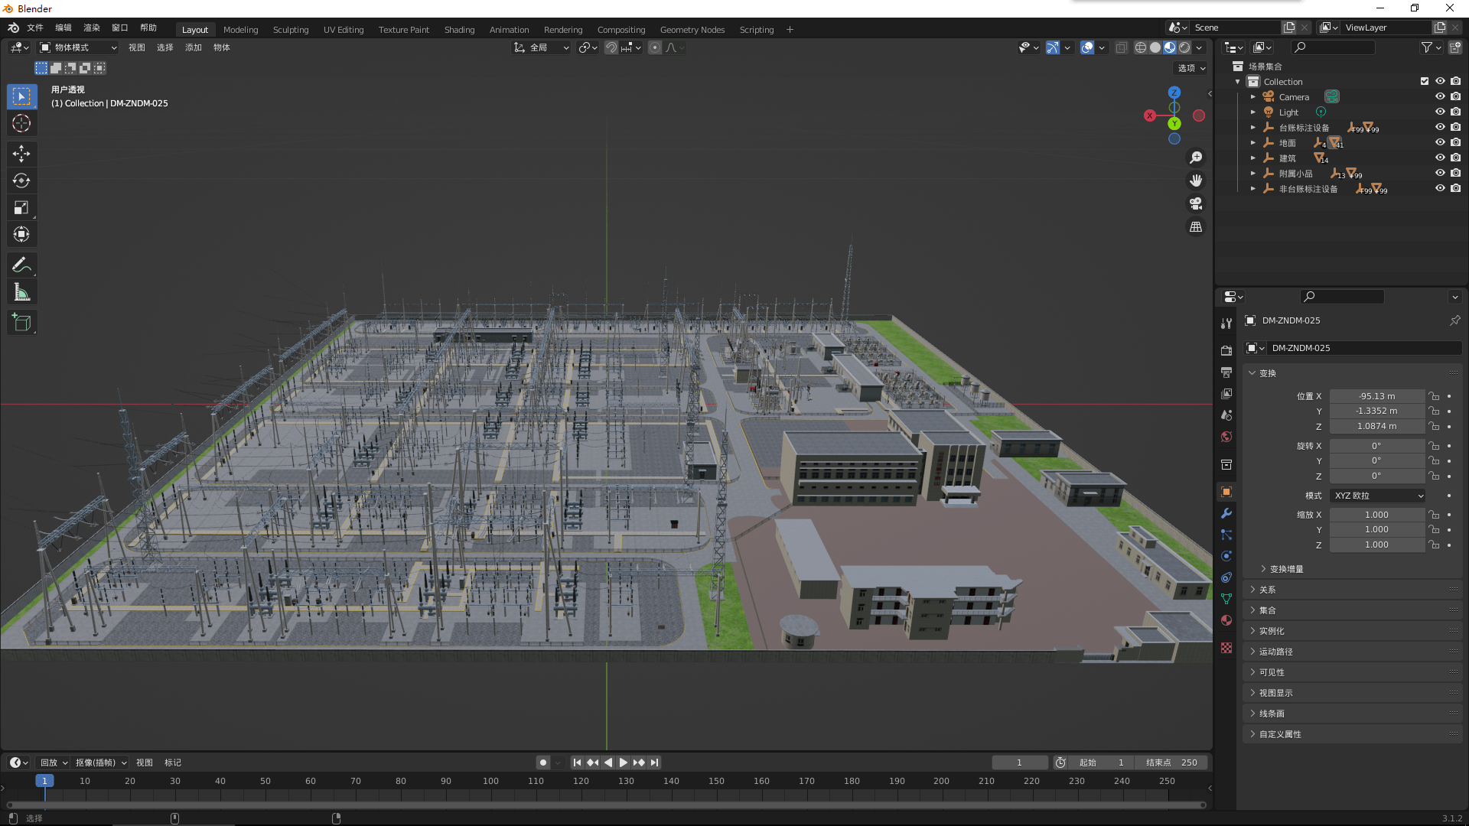Open the 全局 transform orientation dropdown
The width and height of the screenshot is (1469, 826).
pos(542,47)
